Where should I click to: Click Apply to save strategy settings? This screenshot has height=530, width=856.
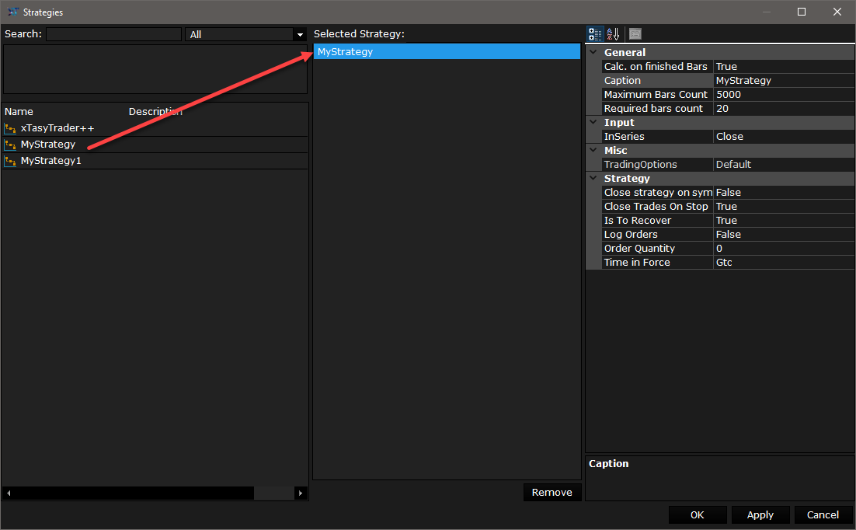point(760,514)
